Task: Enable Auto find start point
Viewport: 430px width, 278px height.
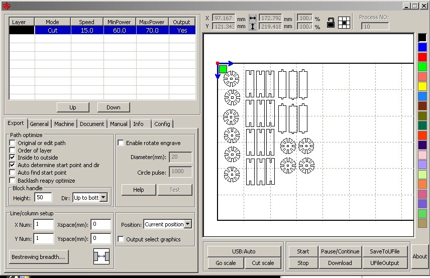Action: (x=13, y=173)
